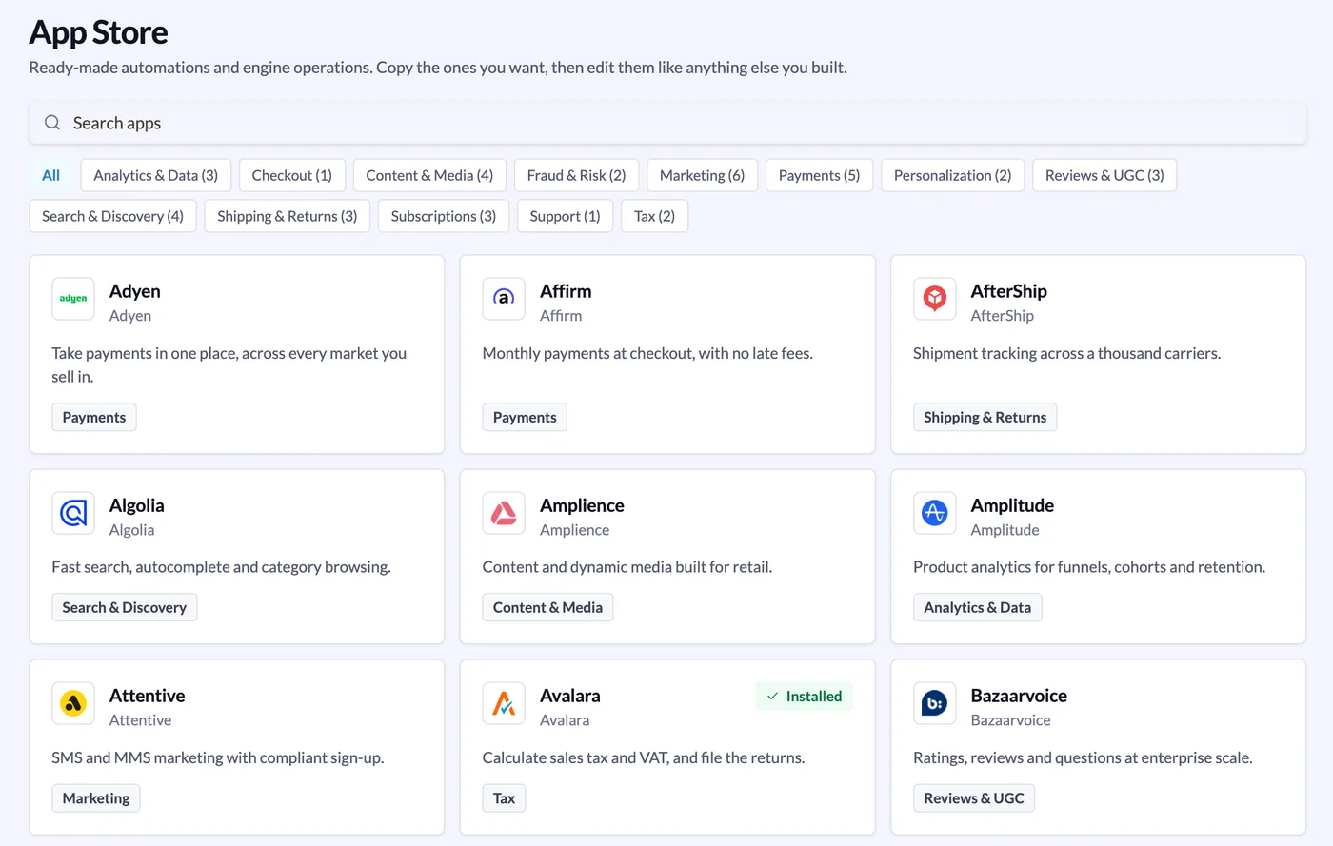Click the Amplitude app logo icon

coord(935,513)
